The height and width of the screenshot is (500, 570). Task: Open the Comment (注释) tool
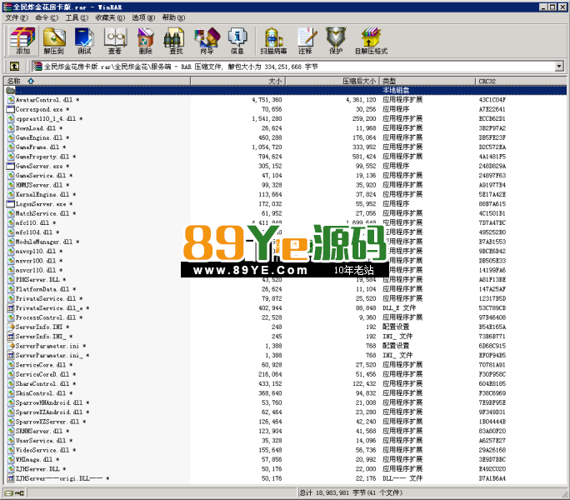(305, 41)
